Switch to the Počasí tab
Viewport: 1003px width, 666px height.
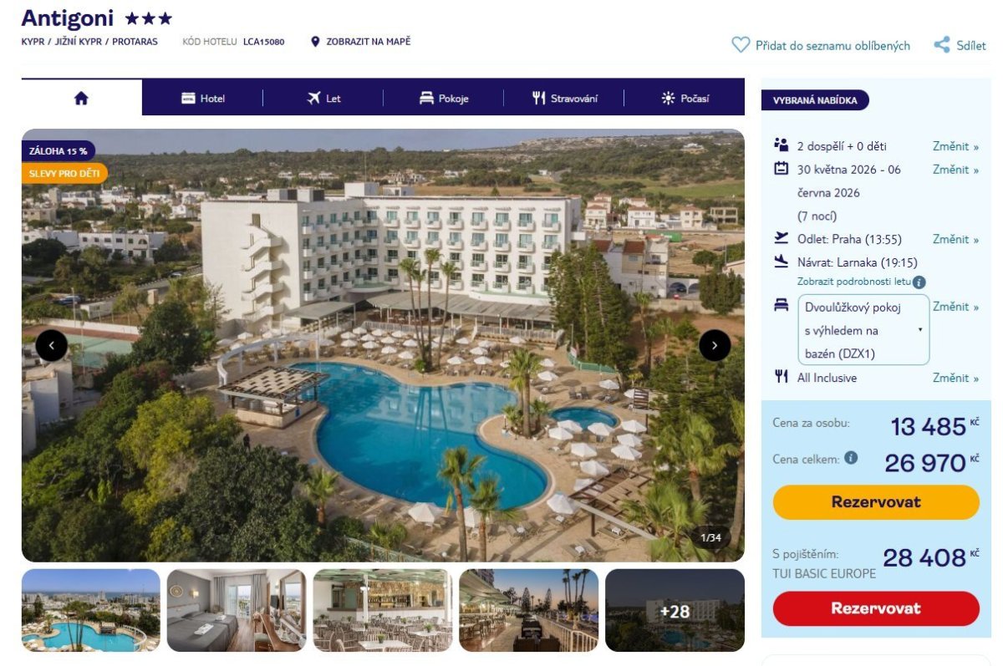tap(685, 98)
